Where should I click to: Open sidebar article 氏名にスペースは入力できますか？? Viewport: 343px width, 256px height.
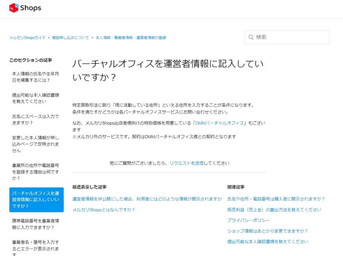36,120
